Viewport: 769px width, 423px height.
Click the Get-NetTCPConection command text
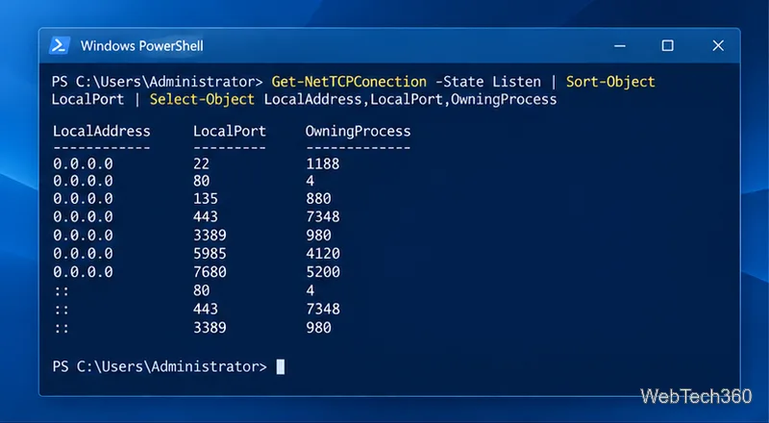[349, 82]
